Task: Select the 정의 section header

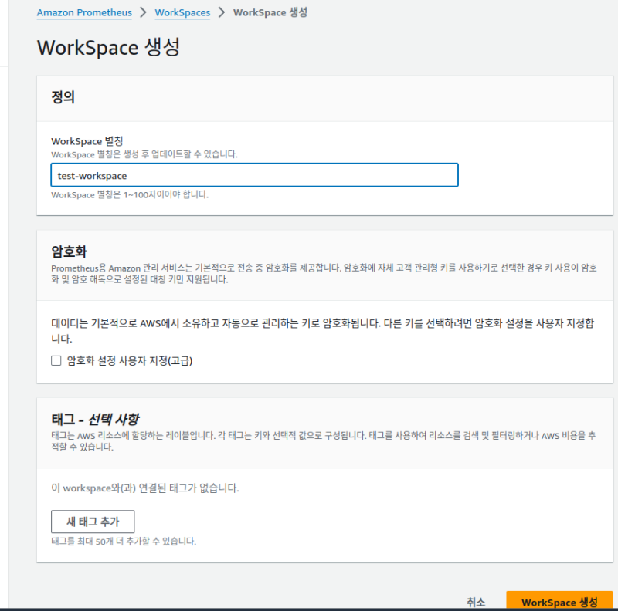Action: (x=63, y=97)
